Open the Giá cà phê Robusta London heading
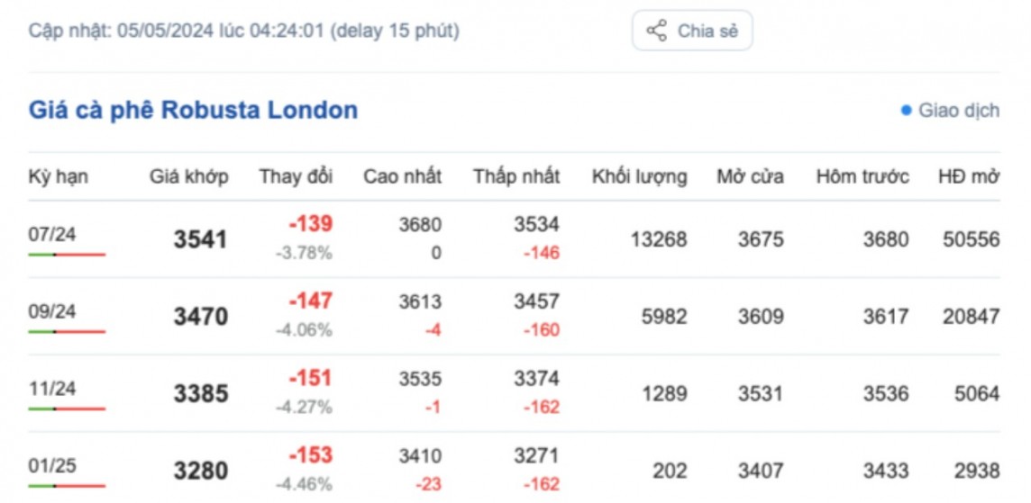1031x503 pixels. tap(193, 111)
